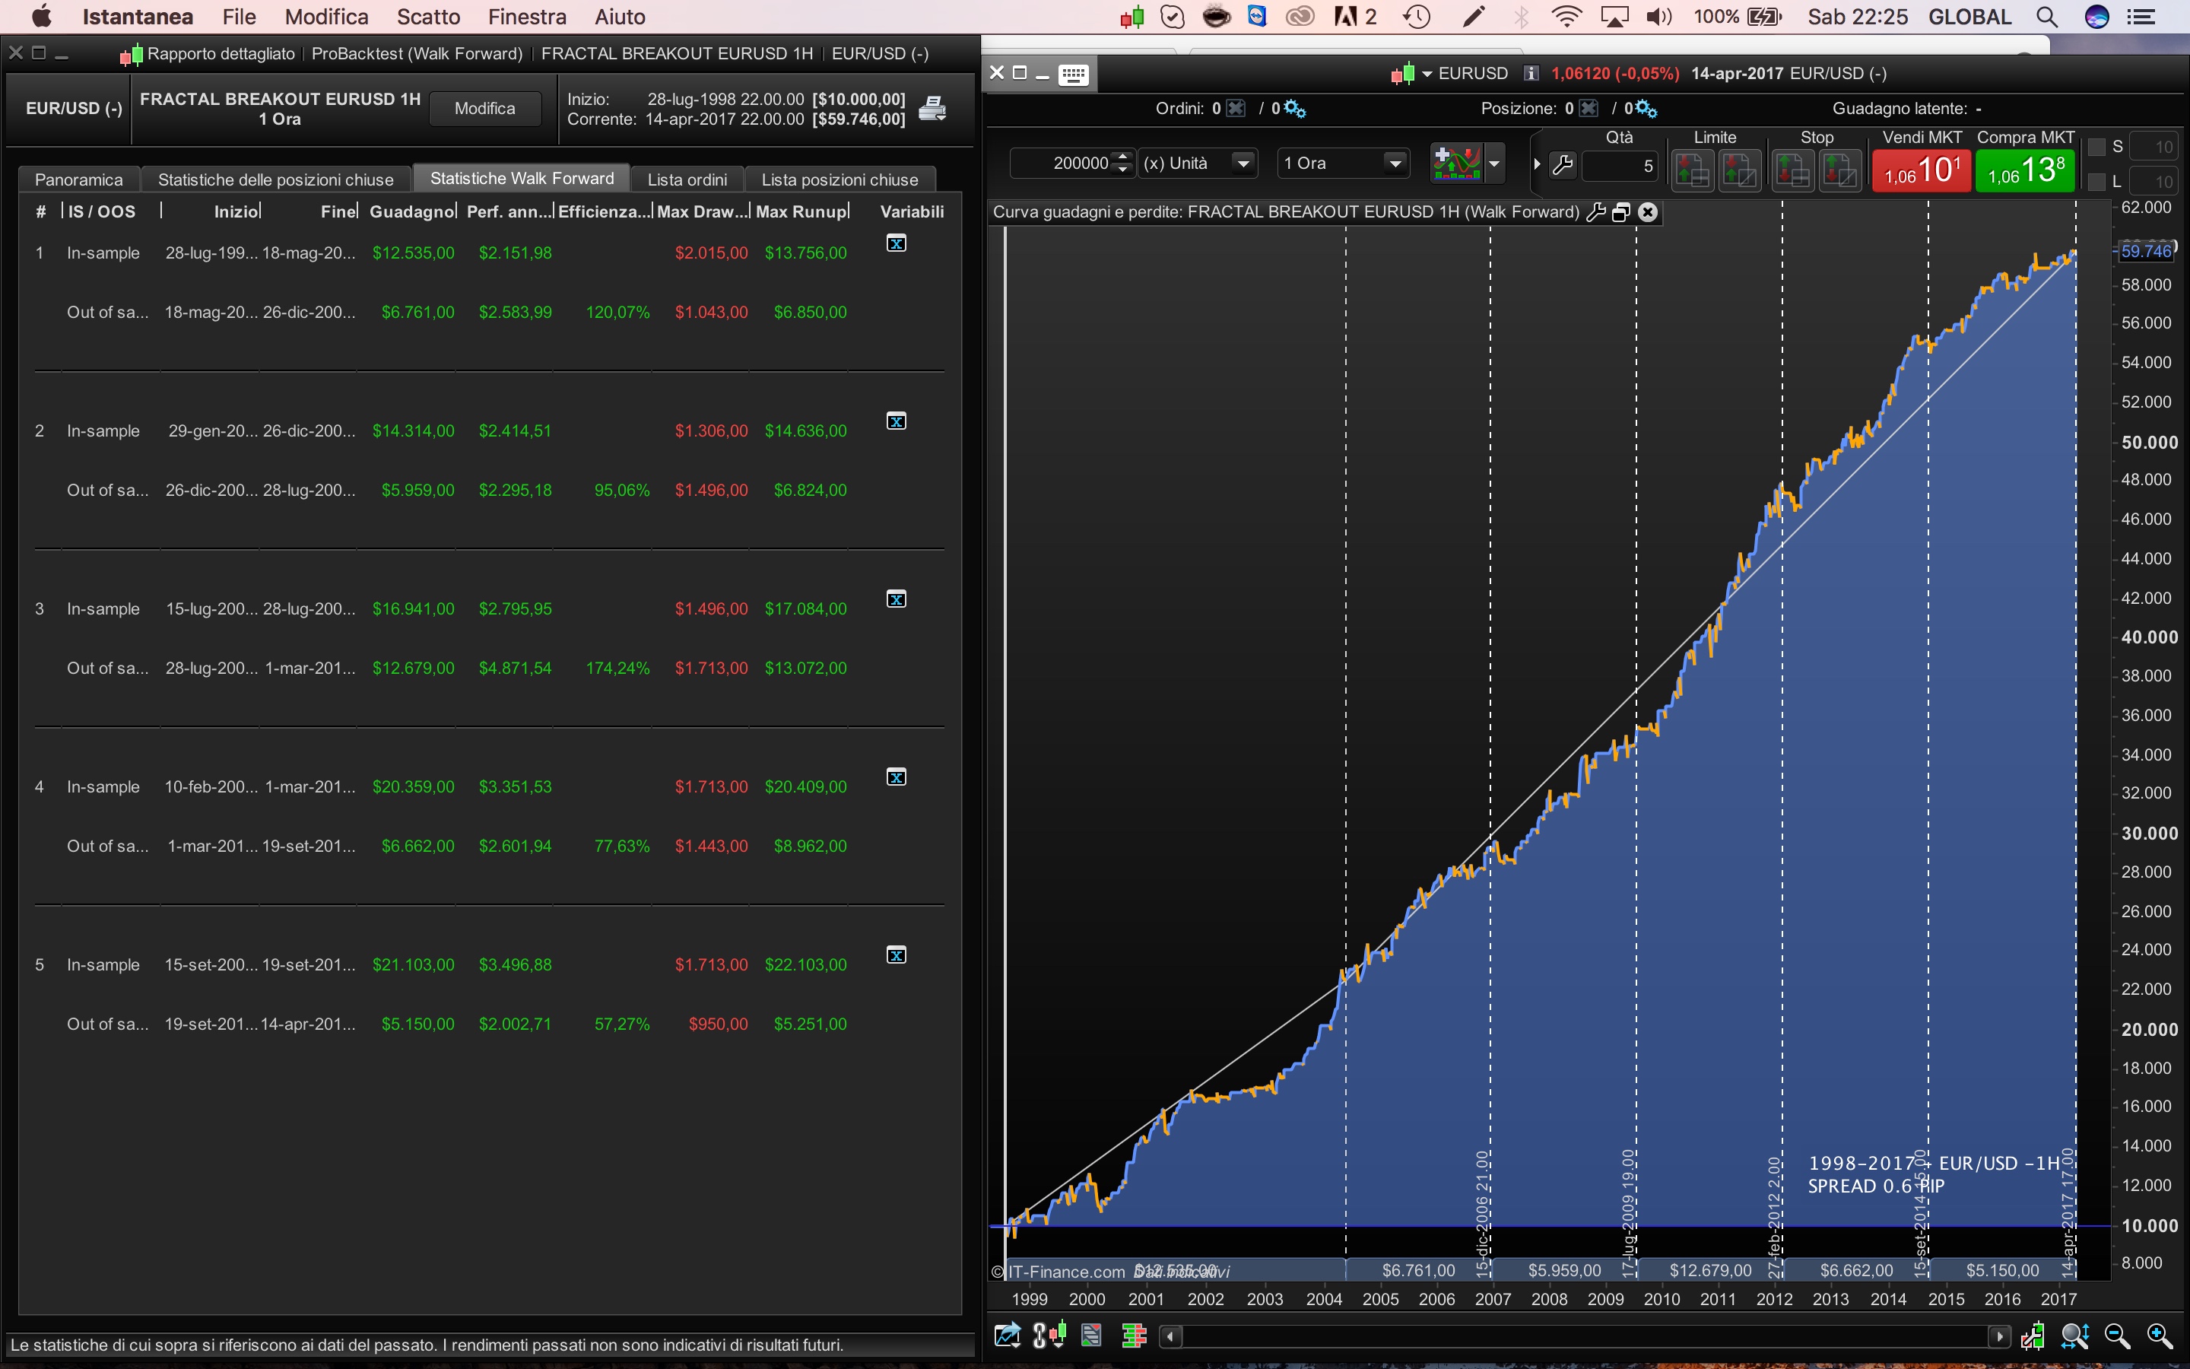Click the print report icon
Viewport: 2190px width, 1369px height.
point(932,109)
